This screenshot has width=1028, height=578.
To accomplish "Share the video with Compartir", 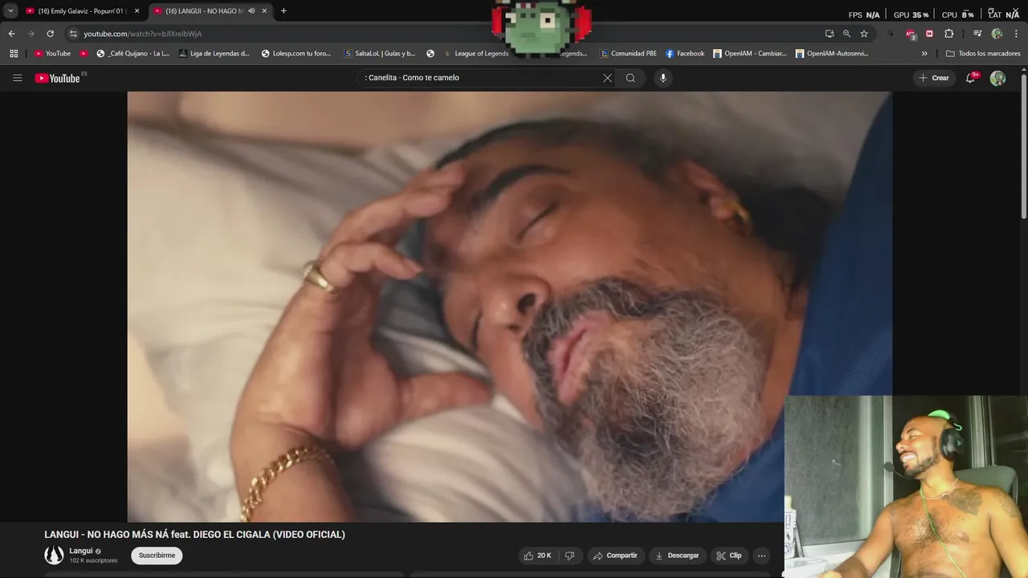I will coord(615,556).
